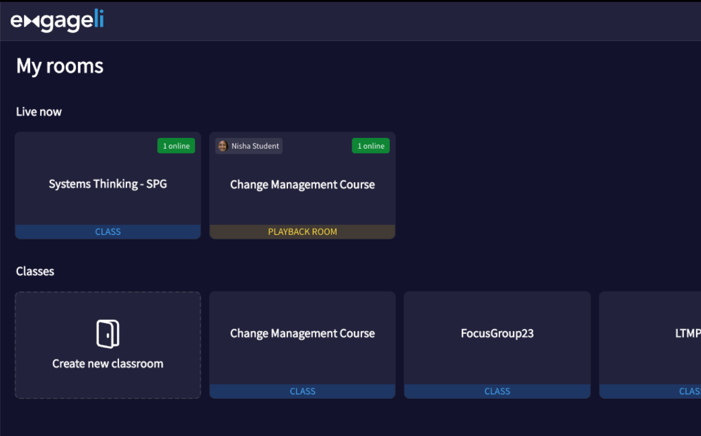The image size is (701, 436).
Task: Select the Live now section heading
Action: click(x=39, y=112)
